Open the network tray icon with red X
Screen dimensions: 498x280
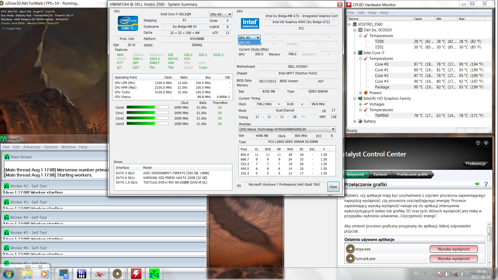(x=455, y=274)
